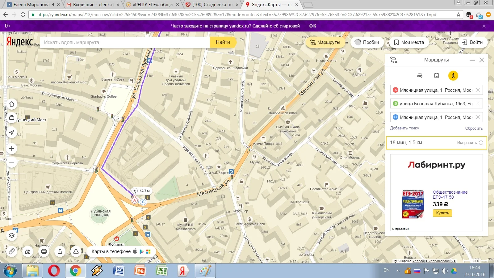This screenshot has height=278, width=494.
Task: Click the browser back arrow
Action: pos(6,15)
